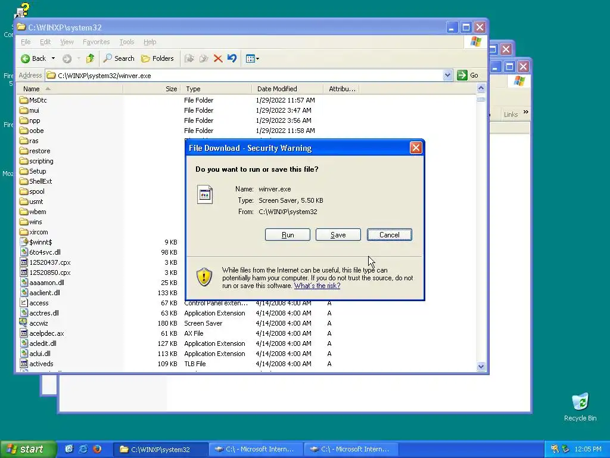Select the oobe folder icon

point(24,131)
